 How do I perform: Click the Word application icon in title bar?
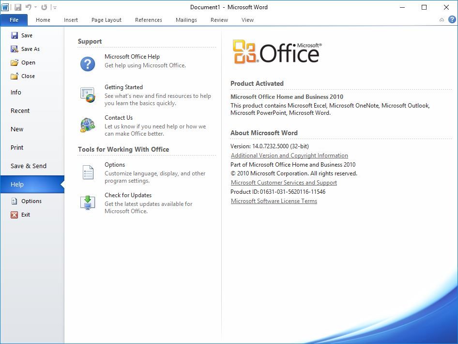point(5,7)
